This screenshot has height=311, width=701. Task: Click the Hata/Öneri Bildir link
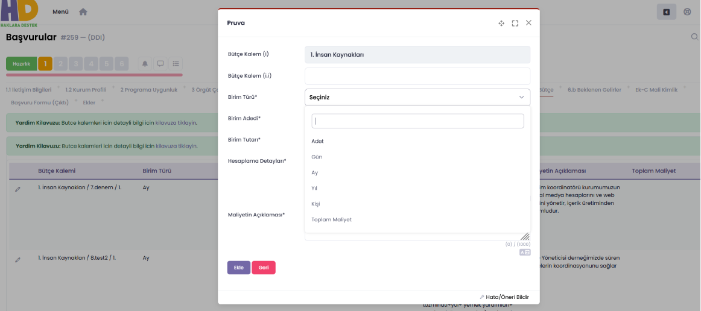[x=504, y=297]
